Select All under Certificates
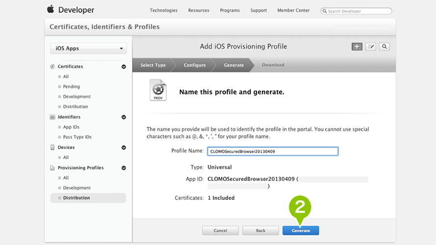The width and height of the screenshot is (436, 245). (66, 76)
